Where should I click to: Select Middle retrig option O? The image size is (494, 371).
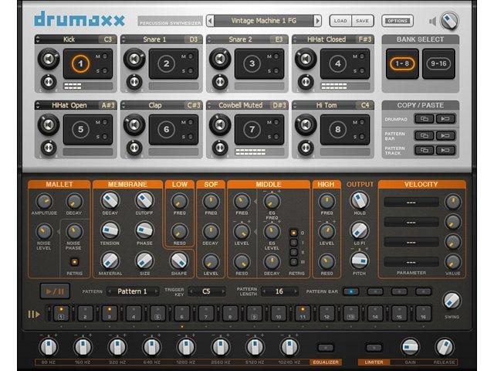(293, 233)
